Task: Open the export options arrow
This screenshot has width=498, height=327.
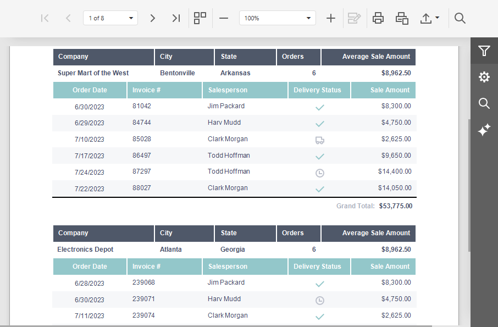Action: [438, 18]
